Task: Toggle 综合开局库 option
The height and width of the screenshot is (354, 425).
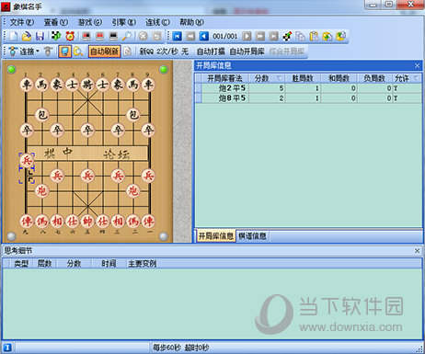Action: [287, 51]
